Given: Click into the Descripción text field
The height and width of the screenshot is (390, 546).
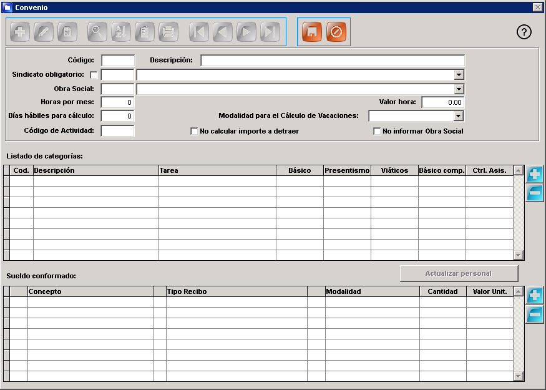Looking at the screenshot, I should click(333, 61).
